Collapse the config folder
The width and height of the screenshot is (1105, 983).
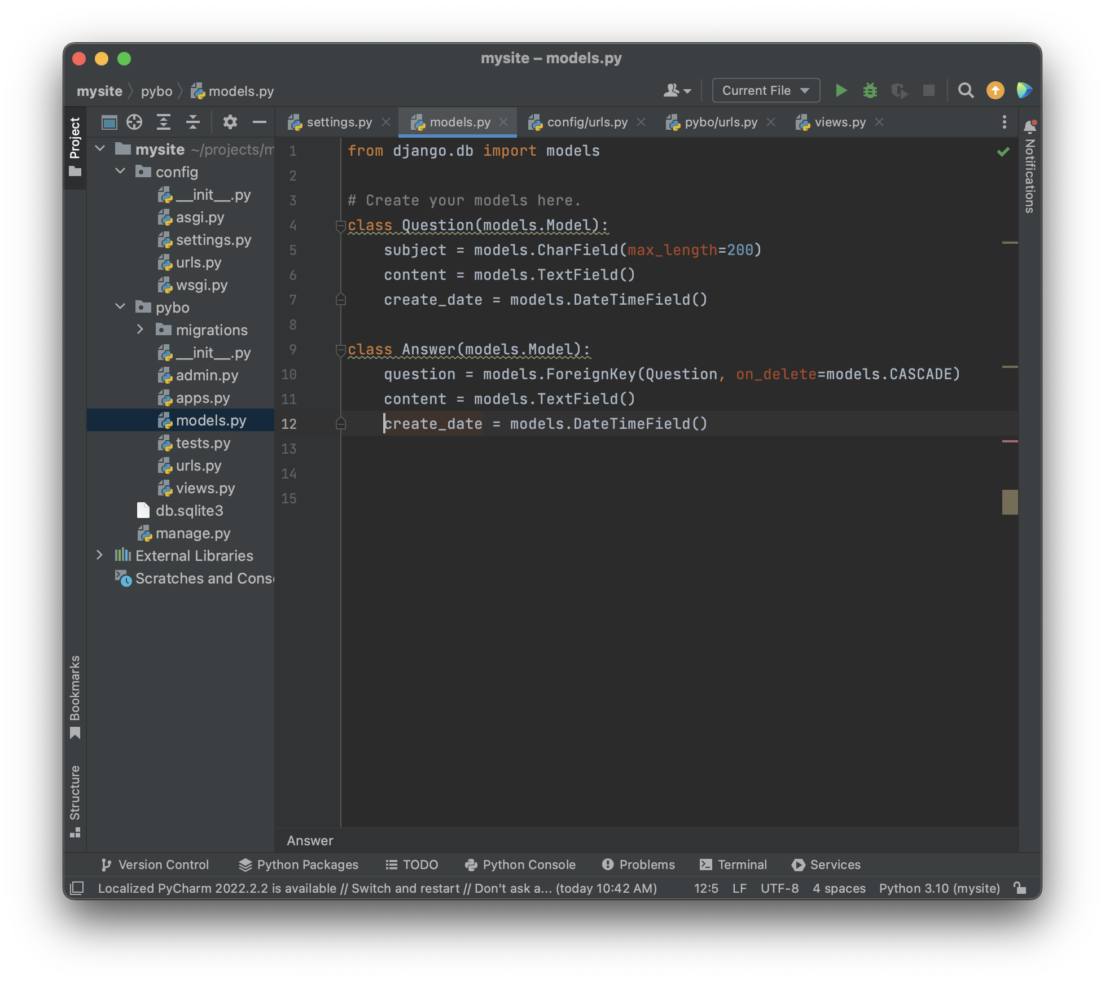click(120, 172)
